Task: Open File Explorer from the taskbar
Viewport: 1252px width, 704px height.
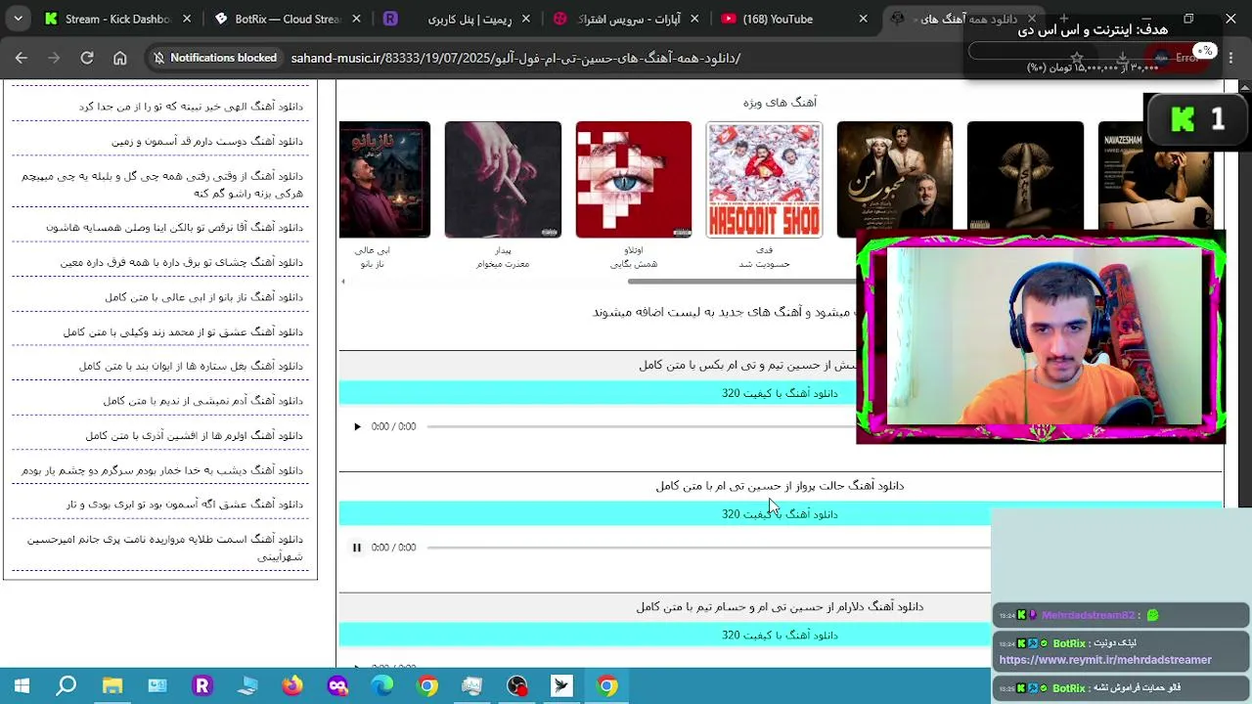Action: (x=112, y=685)
